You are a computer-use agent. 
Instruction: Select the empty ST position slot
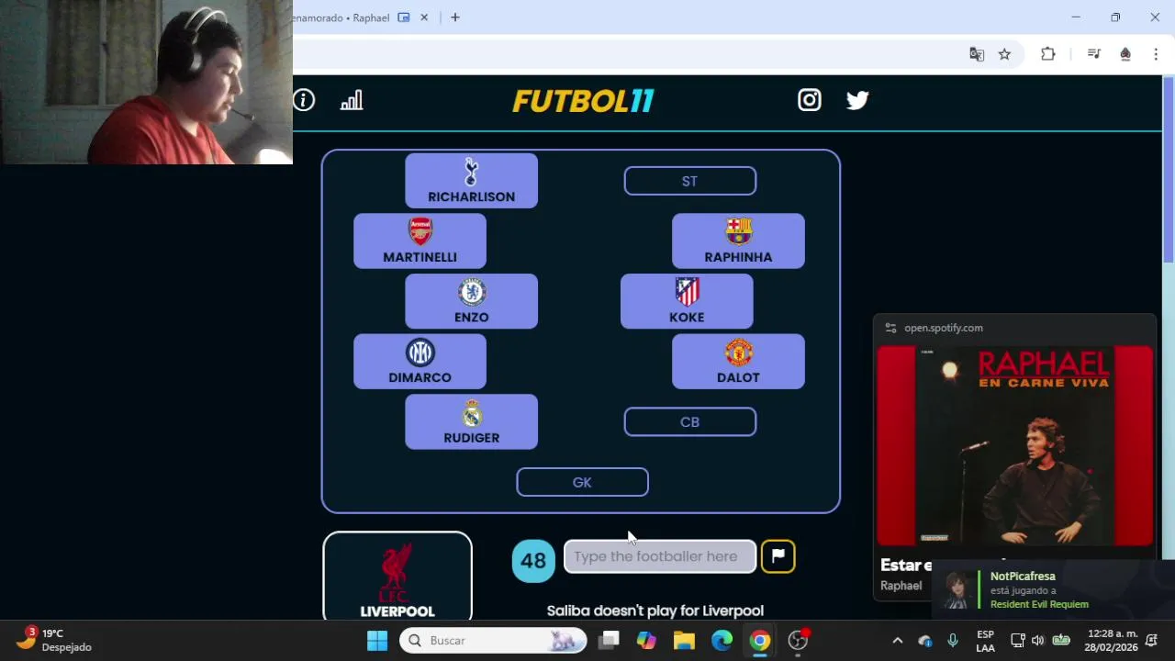690,181
